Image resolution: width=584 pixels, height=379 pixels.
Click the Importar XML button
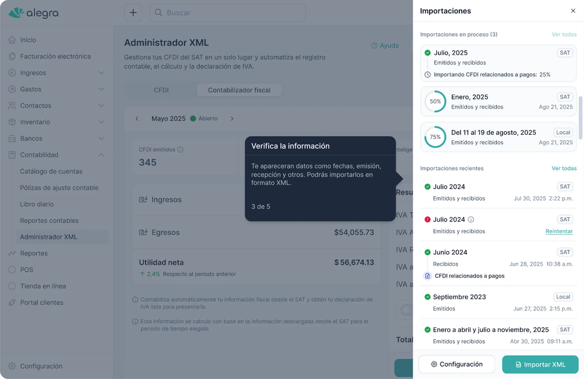[x=540, y=364]
